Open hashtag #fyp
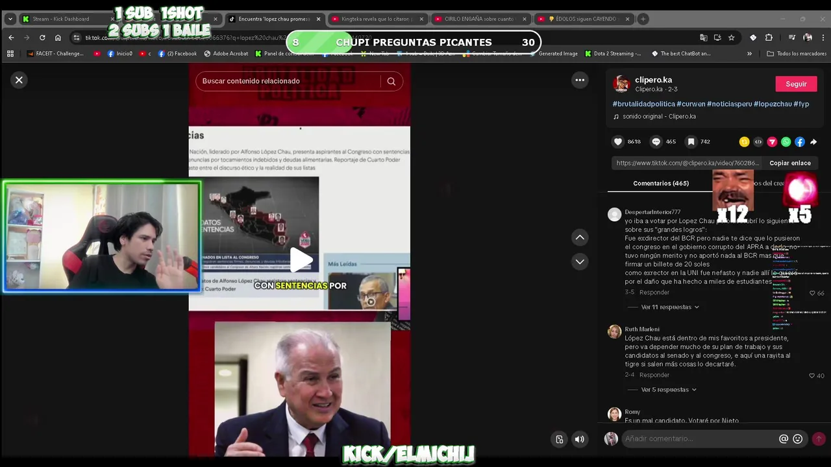 (x=801, y=104)
